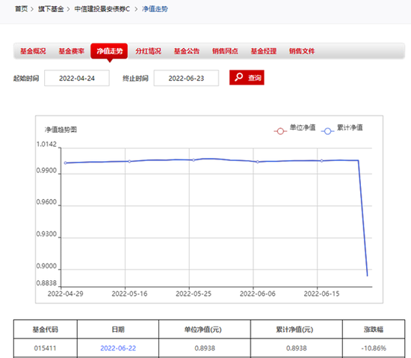Switch to 基金概况 tab
The width and height of the screenshot is (411, 358).
tap(33, 51)
